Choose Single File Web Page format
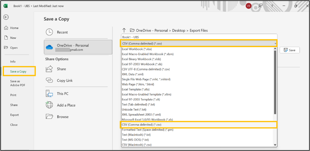The image size is (310, 151). click(197, 79)
